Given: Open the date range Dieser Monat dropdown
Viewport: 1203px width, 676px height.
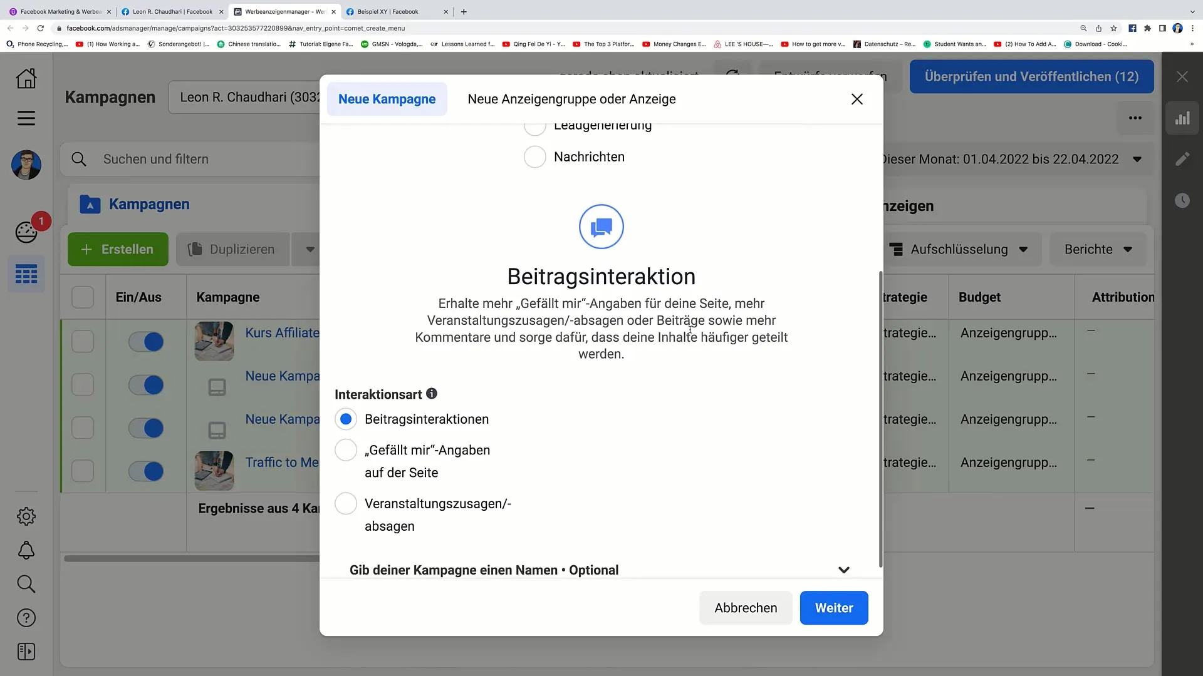Looking at the screenshot, I should 1009,159.
